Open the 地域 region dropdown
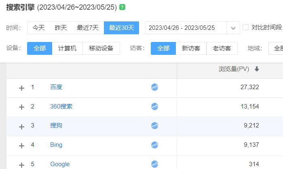This screenshot has height=169, width=283. click(276, 48)
